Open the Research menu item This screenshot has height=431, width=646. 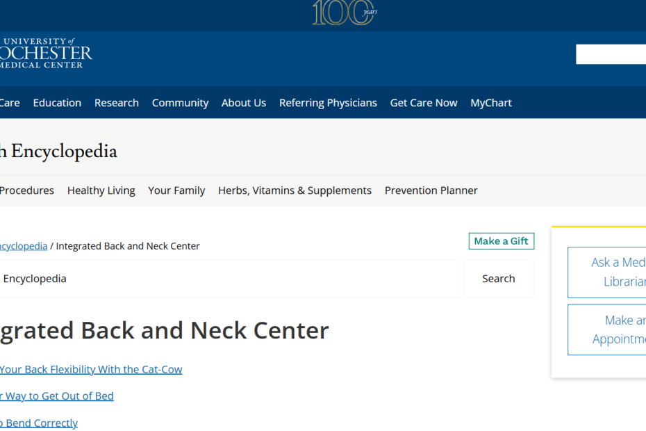coord(117,103)
